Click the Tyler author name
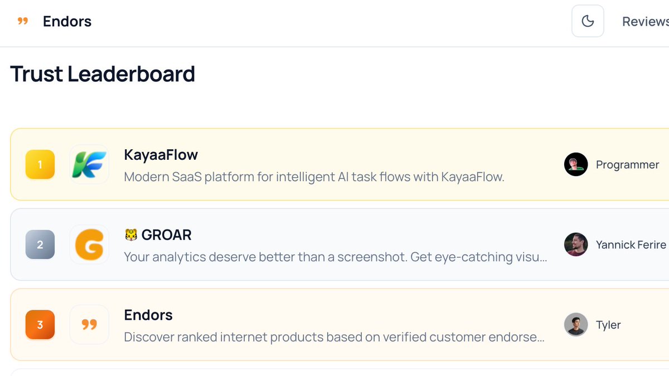The width and height of the screenshot is (669, 376). 608,325
